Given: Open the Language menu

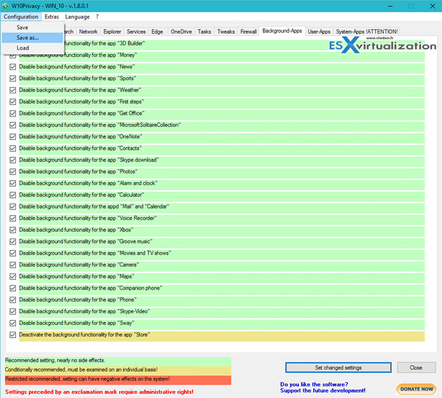Looking at the screenshot, I should click(x=77, y=17).
